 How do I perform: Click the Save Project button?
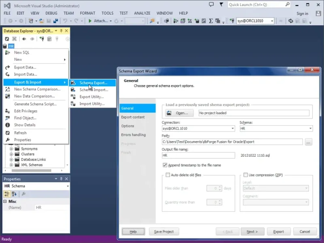tap(164, 232)
